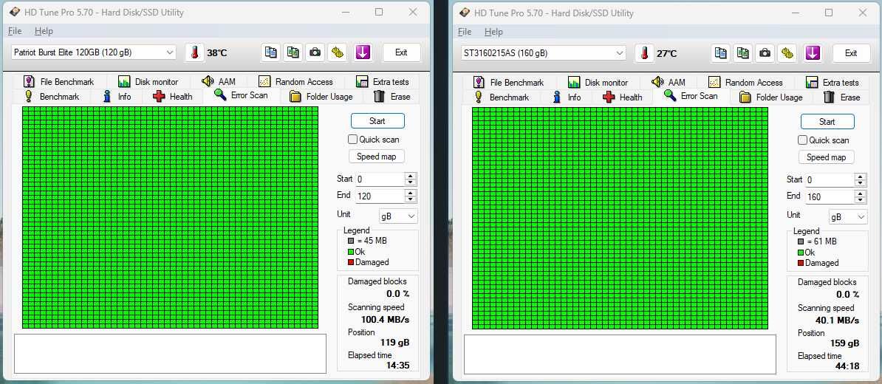Open Folder Usage tab in ST3160215AS window
Viewport: 882px width, 384px height.
point(771,97)
